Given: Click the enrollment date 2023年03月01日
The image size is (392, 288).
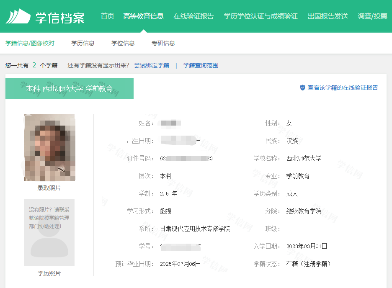Looking at the screenshot, I should click(307, 246).
